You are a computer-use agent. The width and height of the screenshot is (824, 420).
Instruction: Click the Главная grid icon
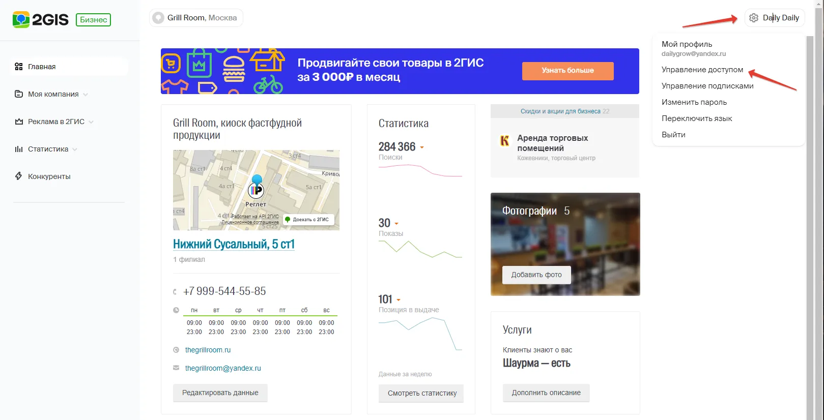19,67
